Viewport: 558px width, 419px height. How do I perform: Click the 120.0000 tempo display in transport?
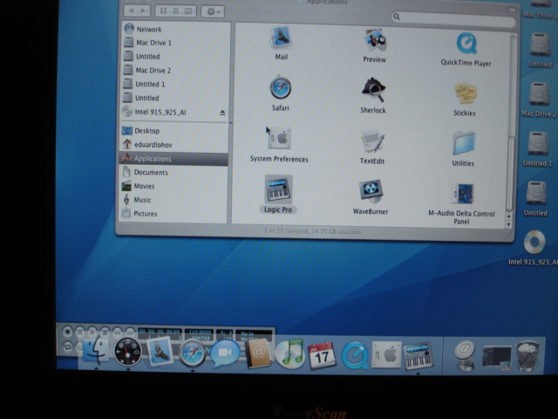click(x=200, y=332)
